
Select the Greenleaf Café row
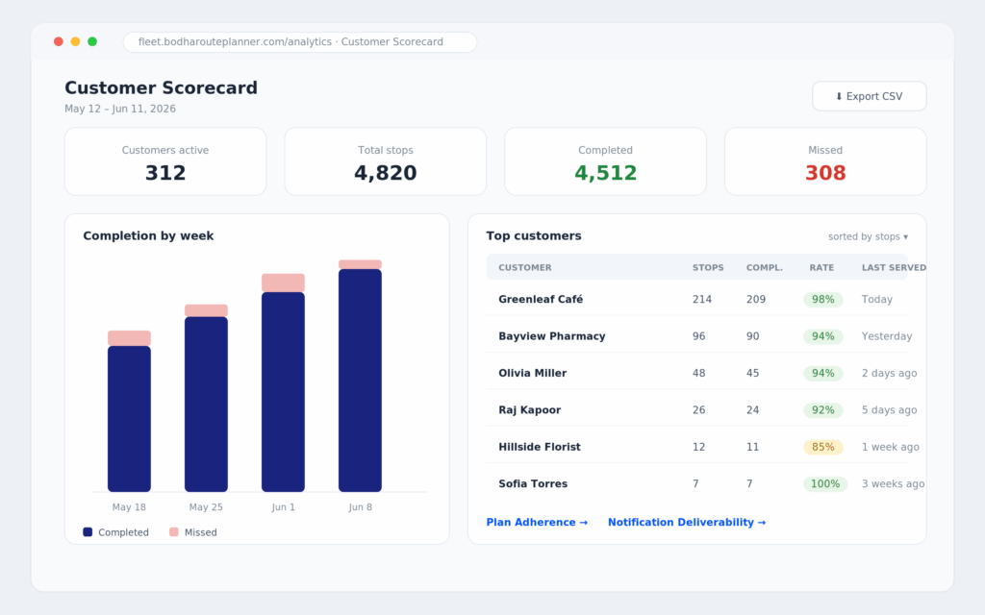click(x=696, y=300)
